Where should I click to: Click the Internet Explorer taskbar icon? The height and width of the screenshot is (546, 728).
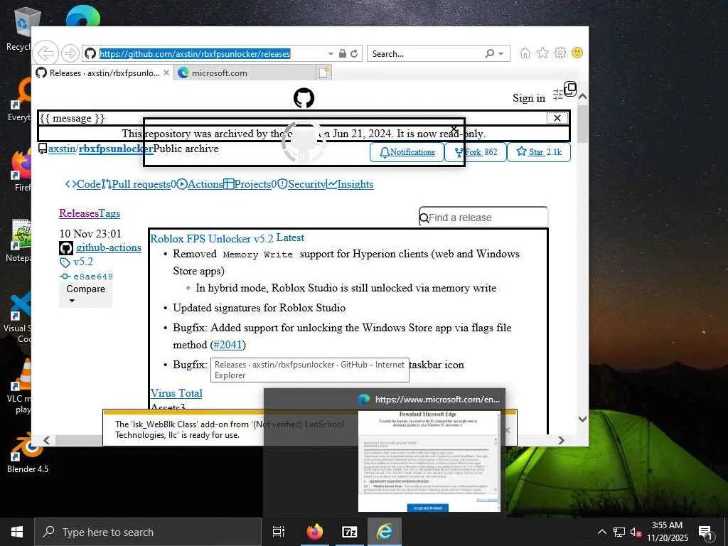click(385, 532)
